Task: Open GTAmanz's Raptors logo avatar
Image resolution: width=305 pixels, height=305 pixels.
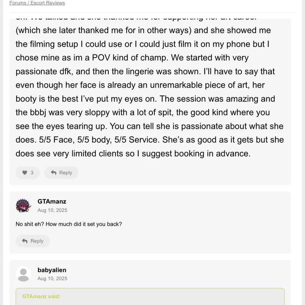Action: tap(23, 206)
